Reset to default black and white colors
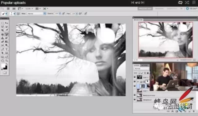 tap(2, 69)
